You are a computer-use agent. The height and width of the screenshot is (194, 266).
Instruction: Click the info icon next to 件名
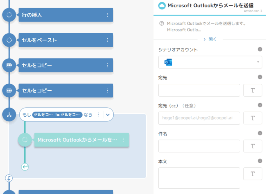pyautogui.click(x=260, y=133)
